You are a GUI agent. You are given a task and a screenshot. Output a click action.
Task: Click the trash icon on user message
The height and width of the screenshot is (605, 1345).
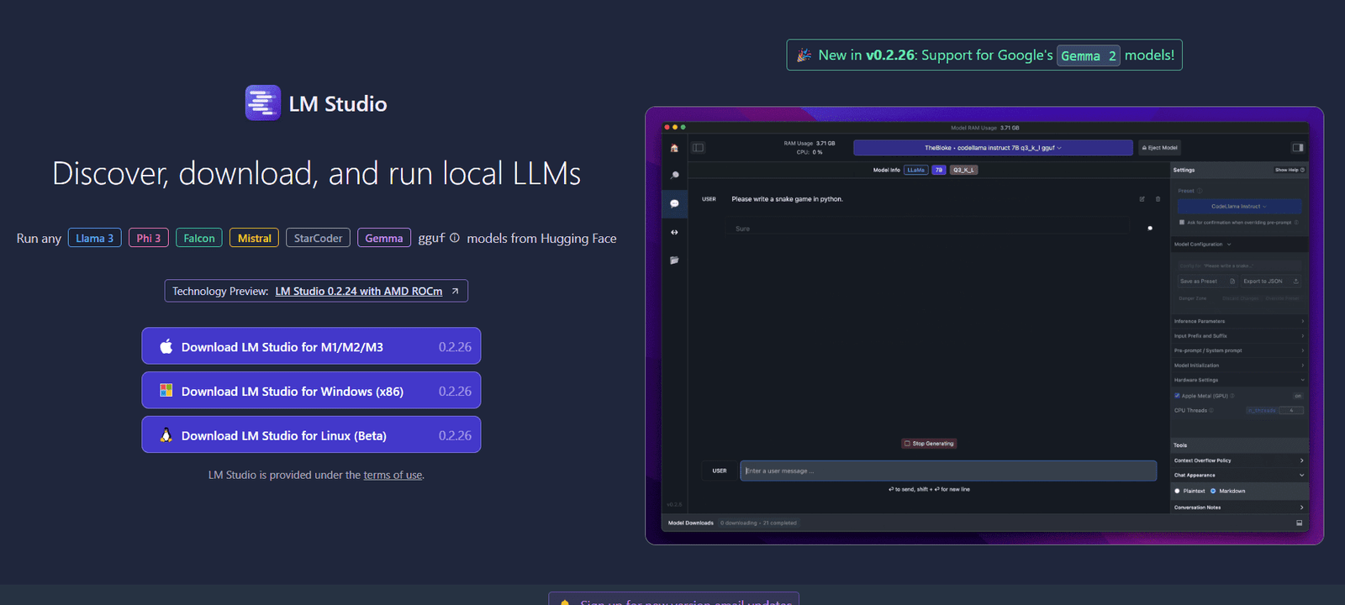point(1158,199)
